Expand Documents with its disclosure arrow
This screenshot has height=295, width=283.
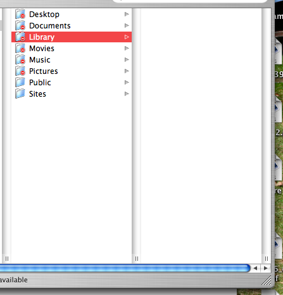click(x=127, y=25)
